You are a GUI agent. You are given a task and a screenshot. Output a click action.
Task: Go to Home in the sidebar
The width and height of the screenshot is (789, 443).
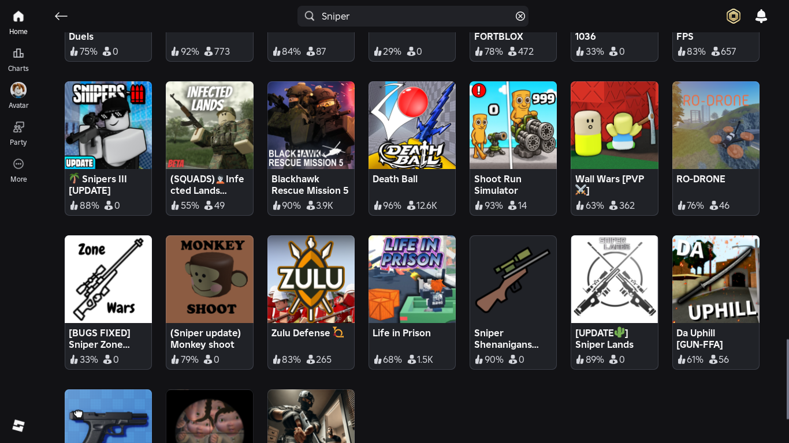point(18,22)
